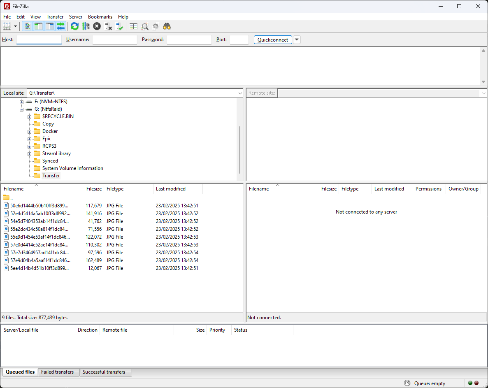Image resolution: width=488 pixels, height=388 pixels.
Task: Toggle synchronized browsing
Action: pyautogui.click(x=156, y=26)
